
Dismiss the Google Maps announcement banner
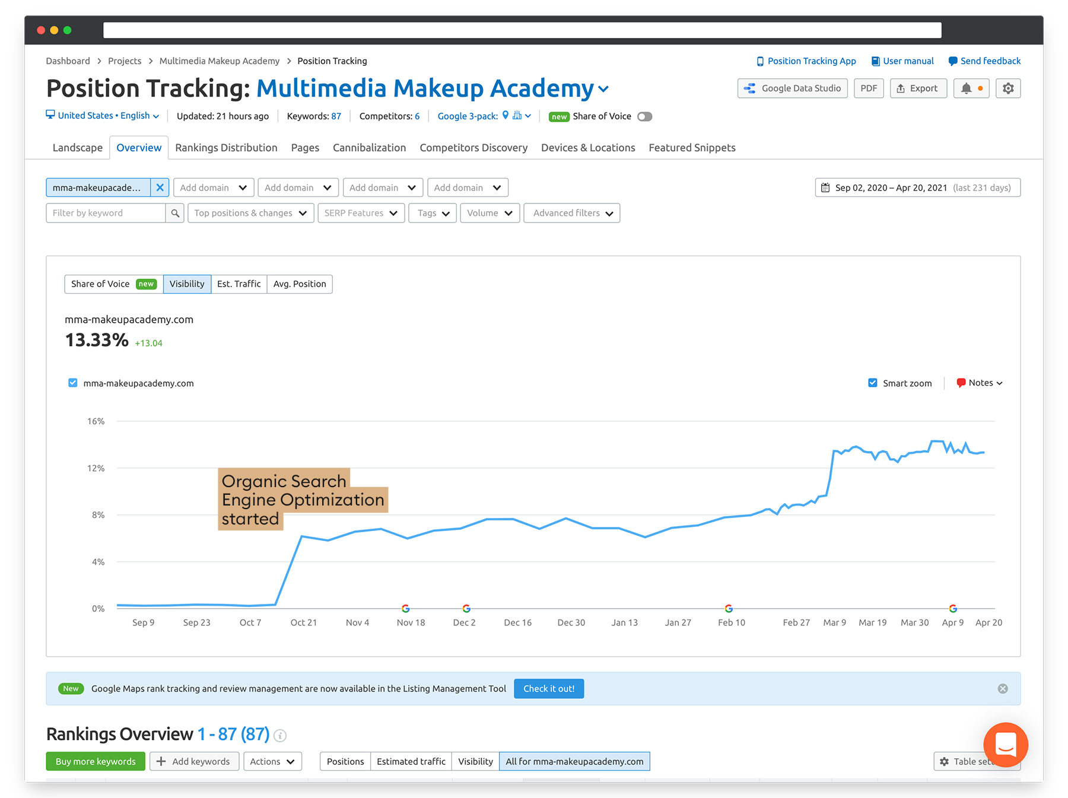tap(1003, 689)
